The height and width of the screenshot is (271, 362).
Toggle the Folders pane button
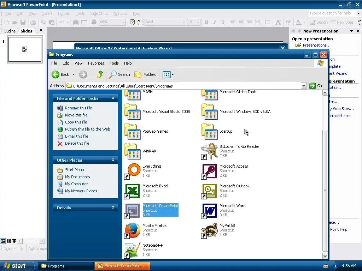145,74
